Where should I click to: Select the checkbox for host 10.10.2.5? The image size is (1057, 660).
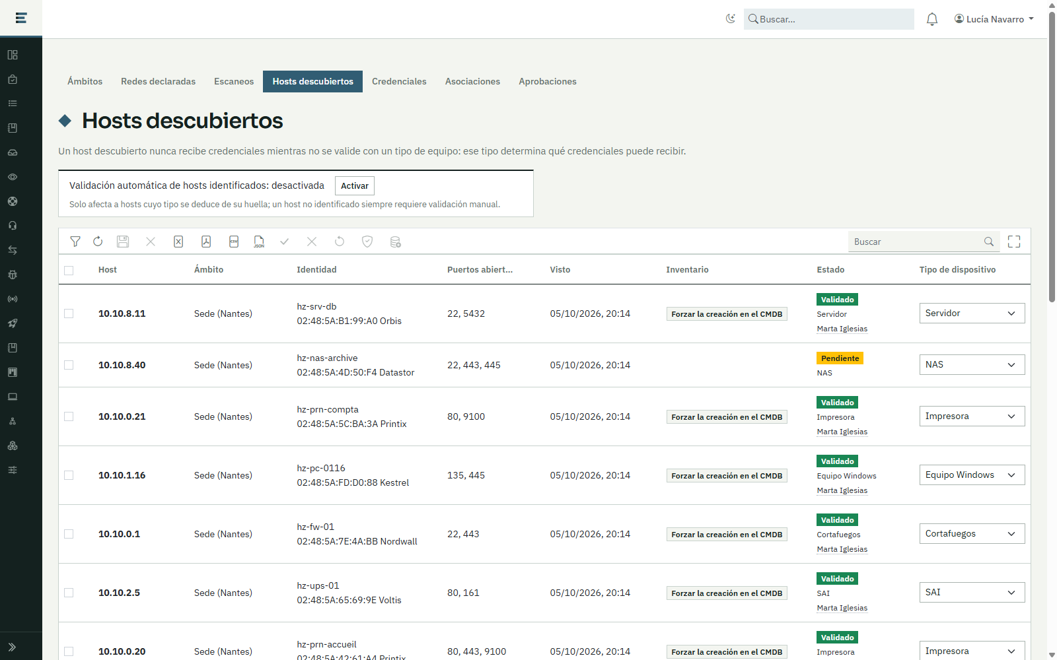click(69, 593)
